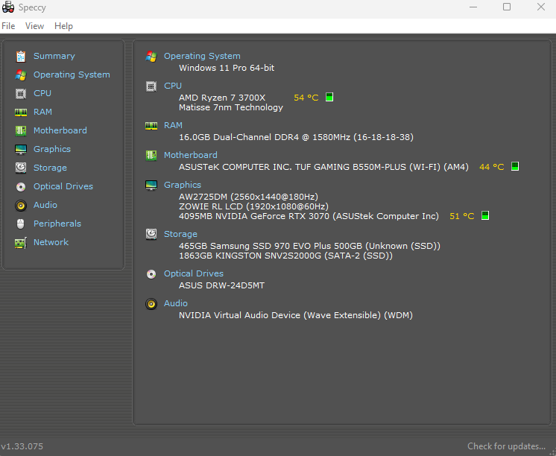Click the Summary clipboard icon in sidebar

pyautogui.click(x=21, y=56)
